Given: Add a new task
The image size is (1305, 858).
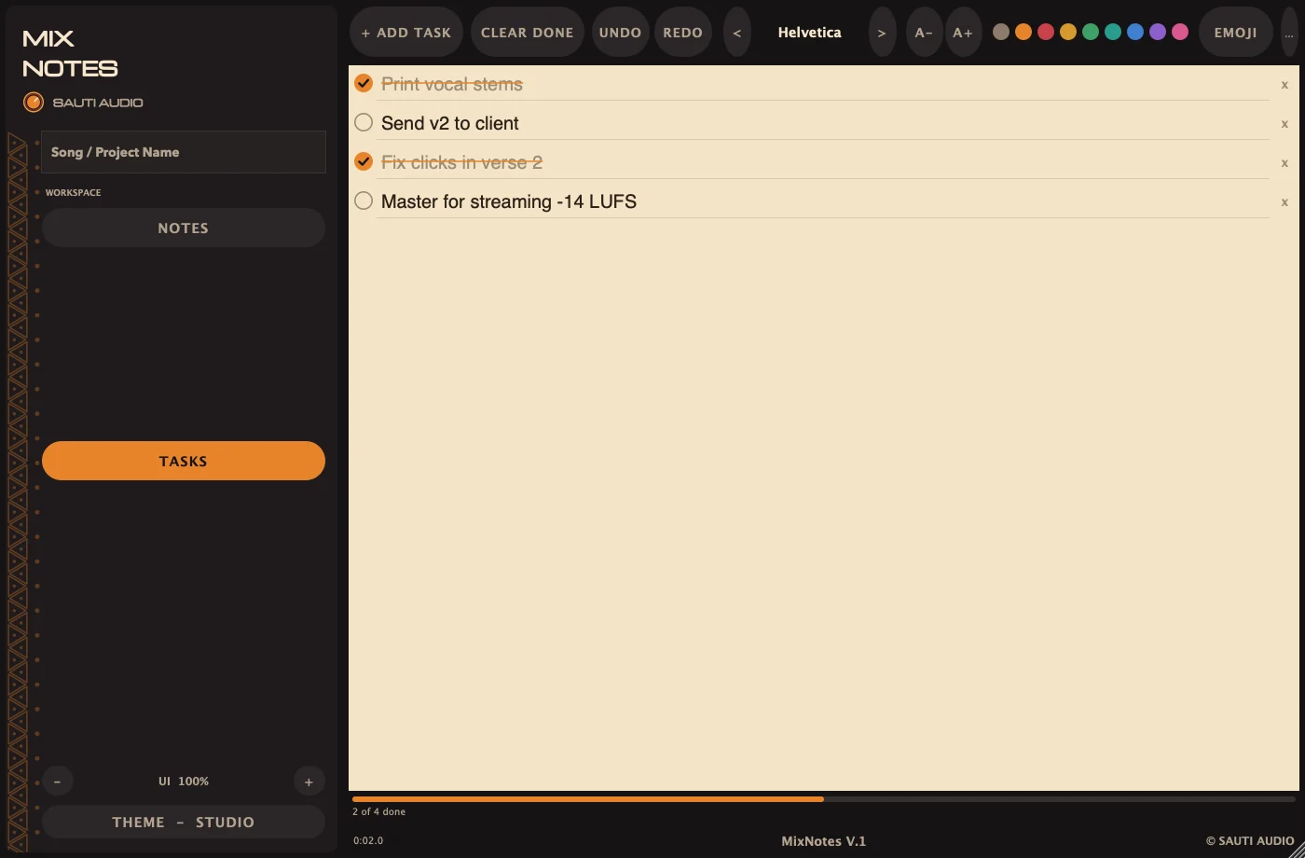Looking at the screenshot, I should pos(406,33).
